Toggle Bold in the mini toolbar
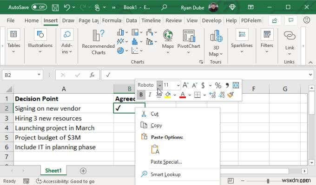316x185 pixels. 141,95
